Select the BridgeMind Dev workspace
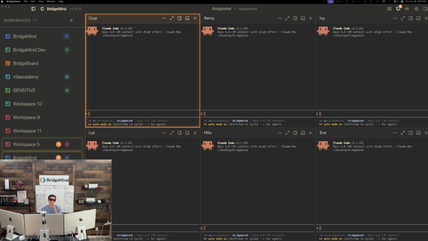Image resolution: width=428 pixels, height=241 pixels. coord(42,50)
